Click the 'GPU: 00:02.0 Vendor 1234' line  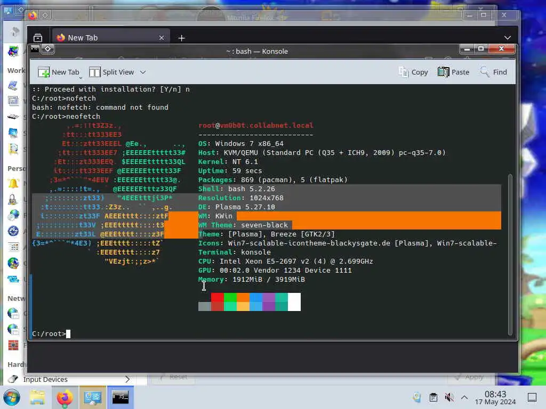(x=275, y=270)
